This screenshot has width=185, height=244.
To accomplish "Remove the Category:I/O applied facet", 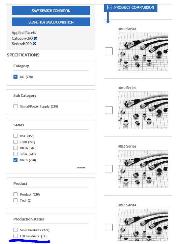I will coord(35,38).
